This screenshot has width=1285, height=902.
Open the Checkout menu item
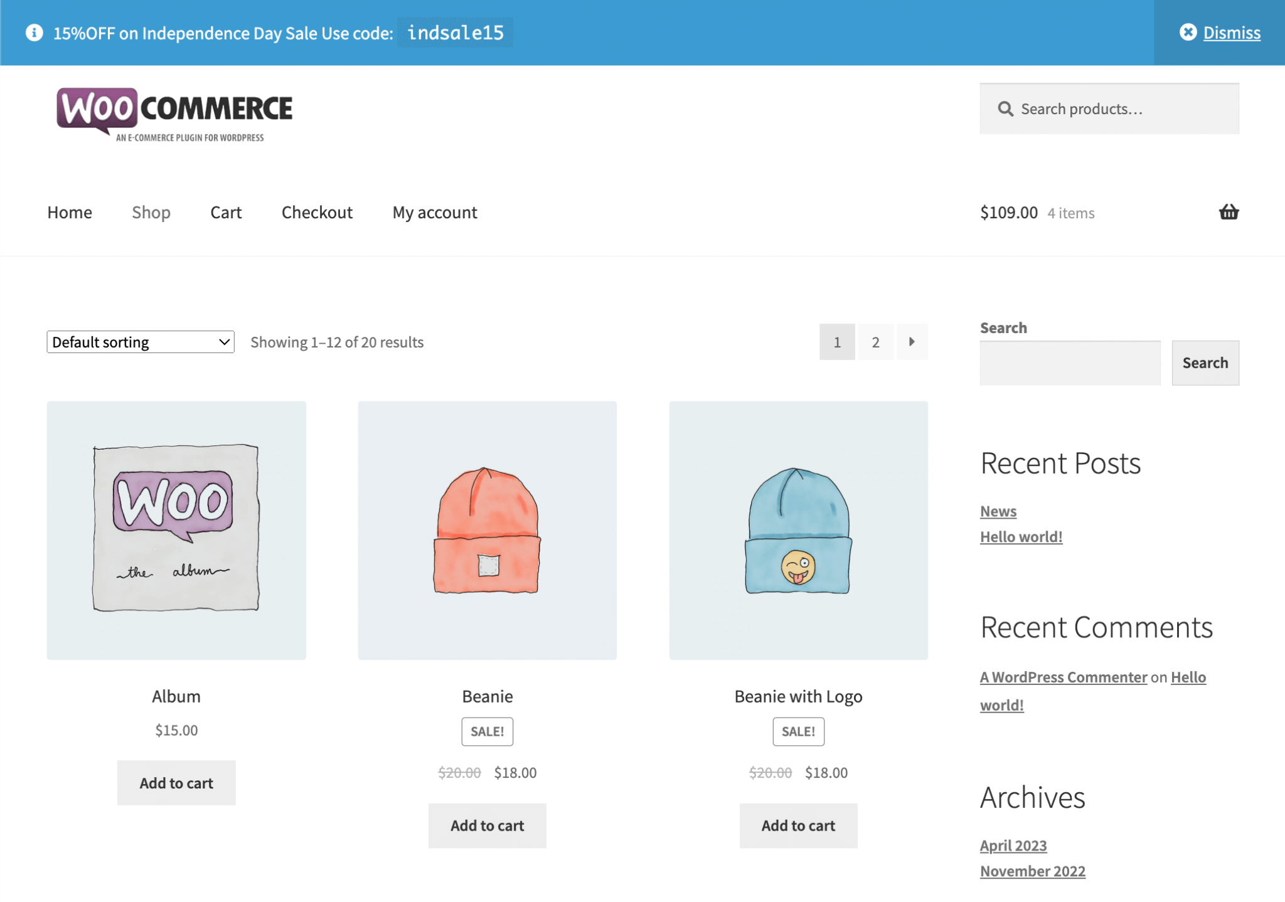317,213
